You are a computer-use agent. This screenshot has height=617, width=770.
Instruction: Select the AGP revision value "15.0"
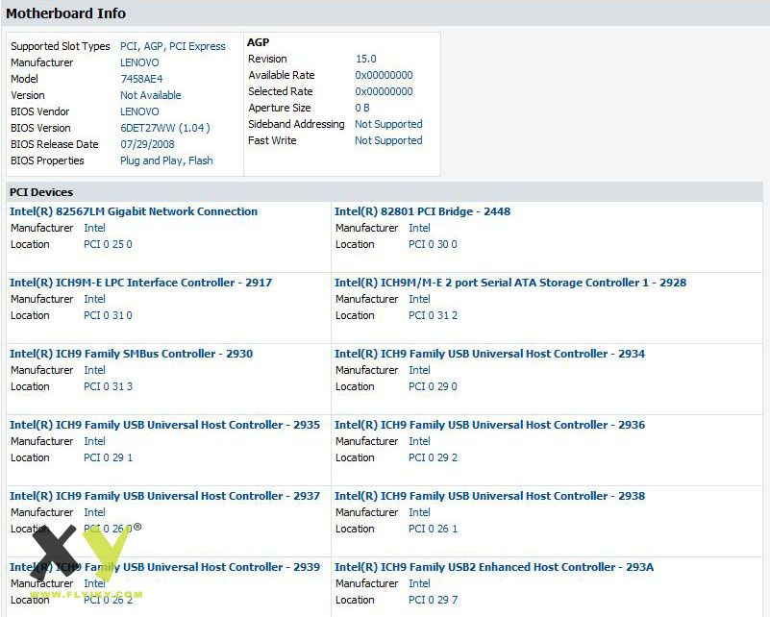point(366,59)
